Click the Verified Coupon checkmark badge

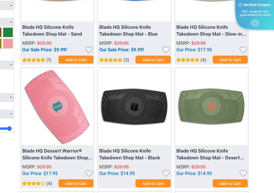tap(240, 5)
